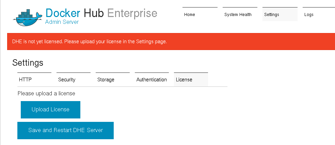Select the Storage settings tab
This screenshot has height=145, width=335.
113,79
